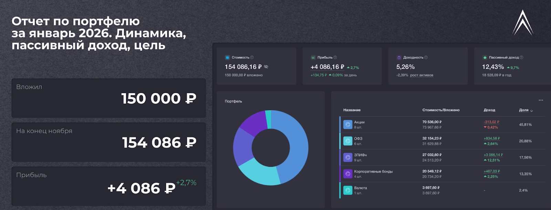Click the 70 536,00 ₽ value in Акции row
This screenshot has height=210, width=551.
[432, 122]
